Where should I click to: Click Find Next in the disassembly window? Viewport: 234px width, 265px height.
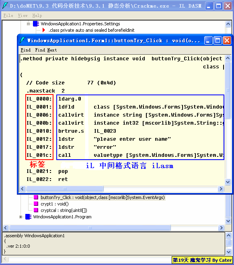(x=46, y=50)
